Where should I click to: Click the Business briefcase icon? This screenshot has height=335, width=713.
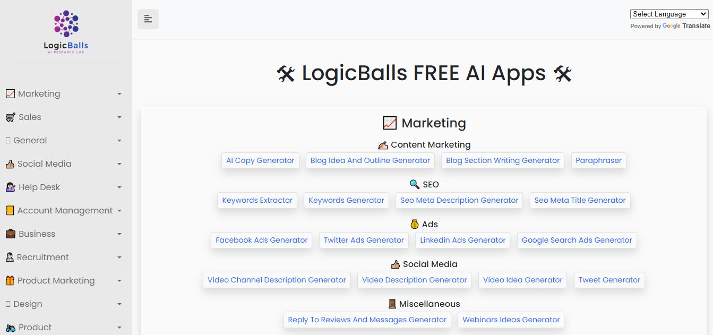click(11, 234)
